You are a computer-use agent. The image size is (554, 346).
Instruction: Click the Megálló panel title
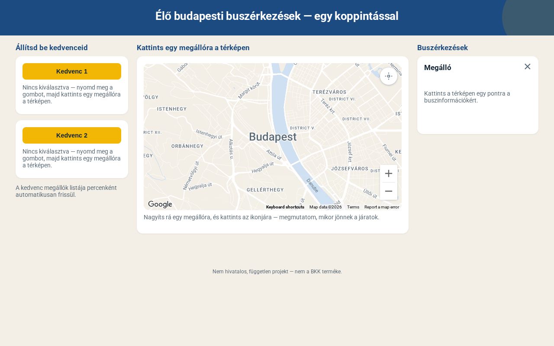coord(438,67)
